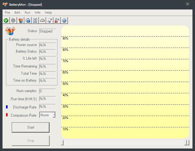Open the Run menu
195x151 pixels.
(28, 13)
